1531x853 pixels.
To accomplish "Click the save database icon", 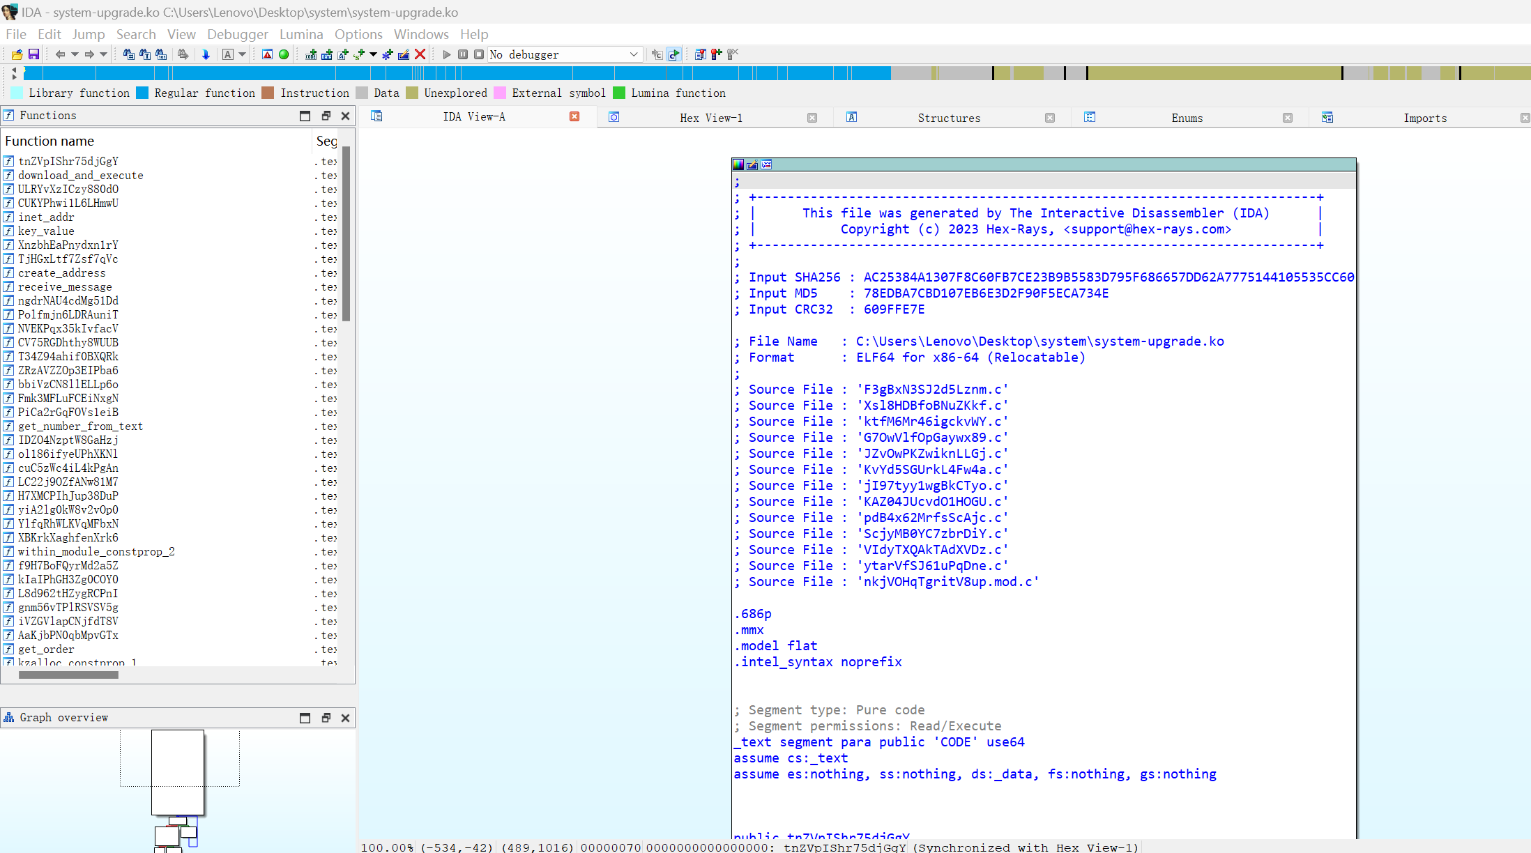I will tap(33, 54).
